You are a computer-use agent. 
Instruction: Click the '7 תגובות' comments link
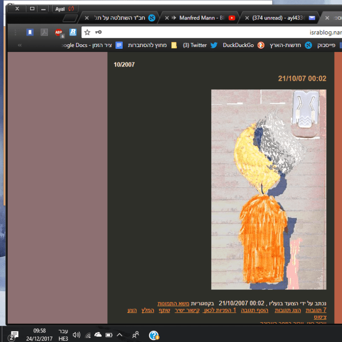point(317,310)
